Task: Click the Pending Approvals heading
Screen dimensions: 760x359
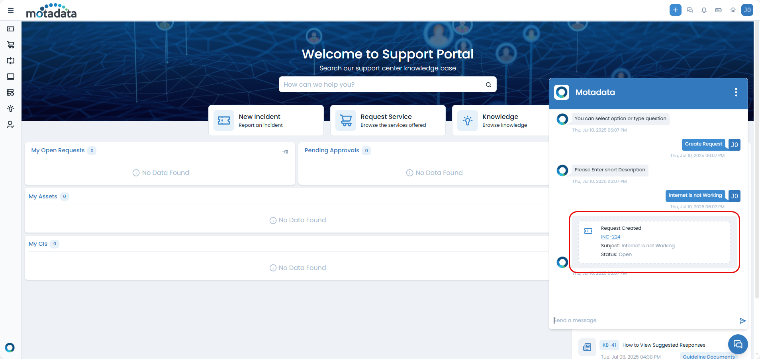Action: click(332, 150)
